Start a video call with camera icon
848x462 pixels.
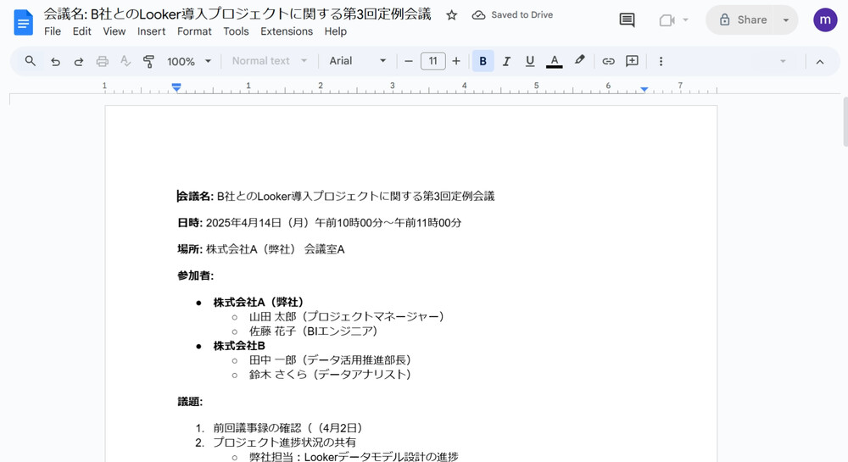(667, 20)
